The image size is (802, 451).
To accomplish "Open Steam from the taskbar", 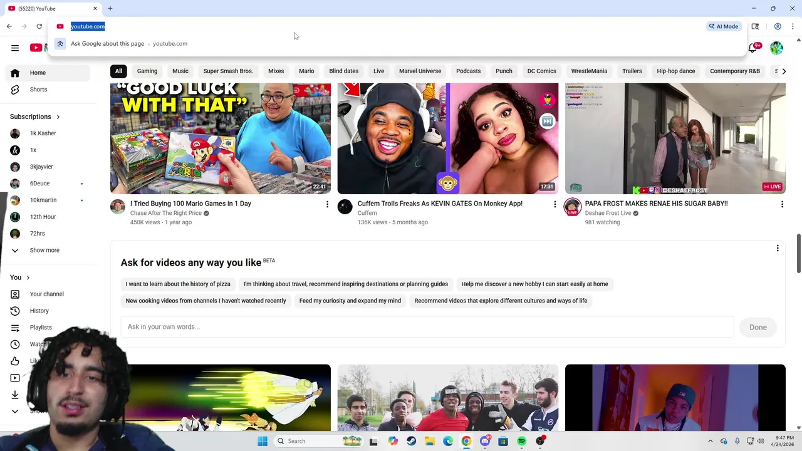I will click(411, 441).
